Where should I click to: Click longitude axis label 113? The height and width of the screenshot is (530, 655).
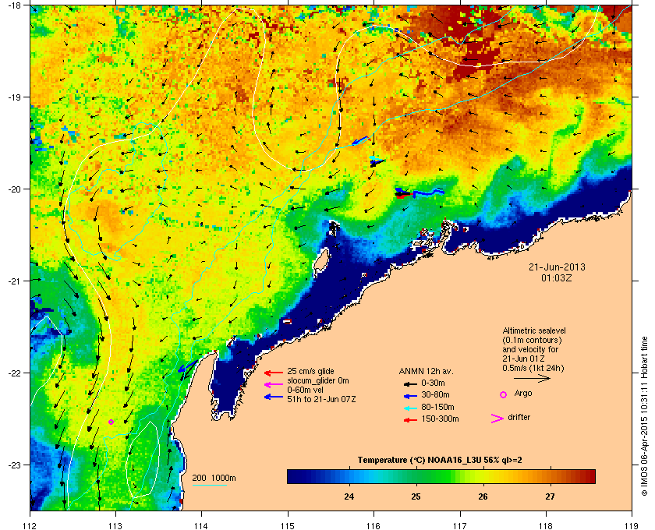pyautogui.click(x=115, y=526)
